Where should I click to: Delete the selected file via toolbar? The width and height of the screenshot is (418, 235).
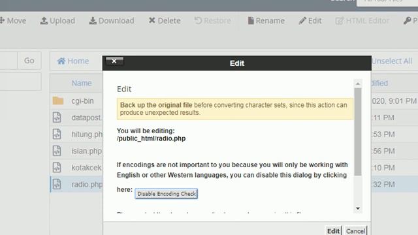coord(165,21)
